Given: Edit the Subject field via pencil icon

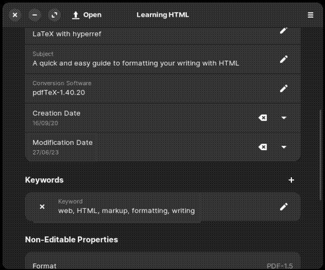Looking at the screenshot, I should click(x=283, y=59).
